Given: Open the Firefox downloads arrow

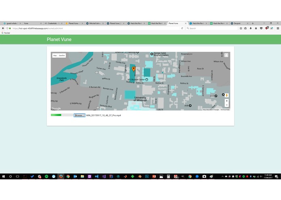Looking at the screenshot, I should click(251, 28).
